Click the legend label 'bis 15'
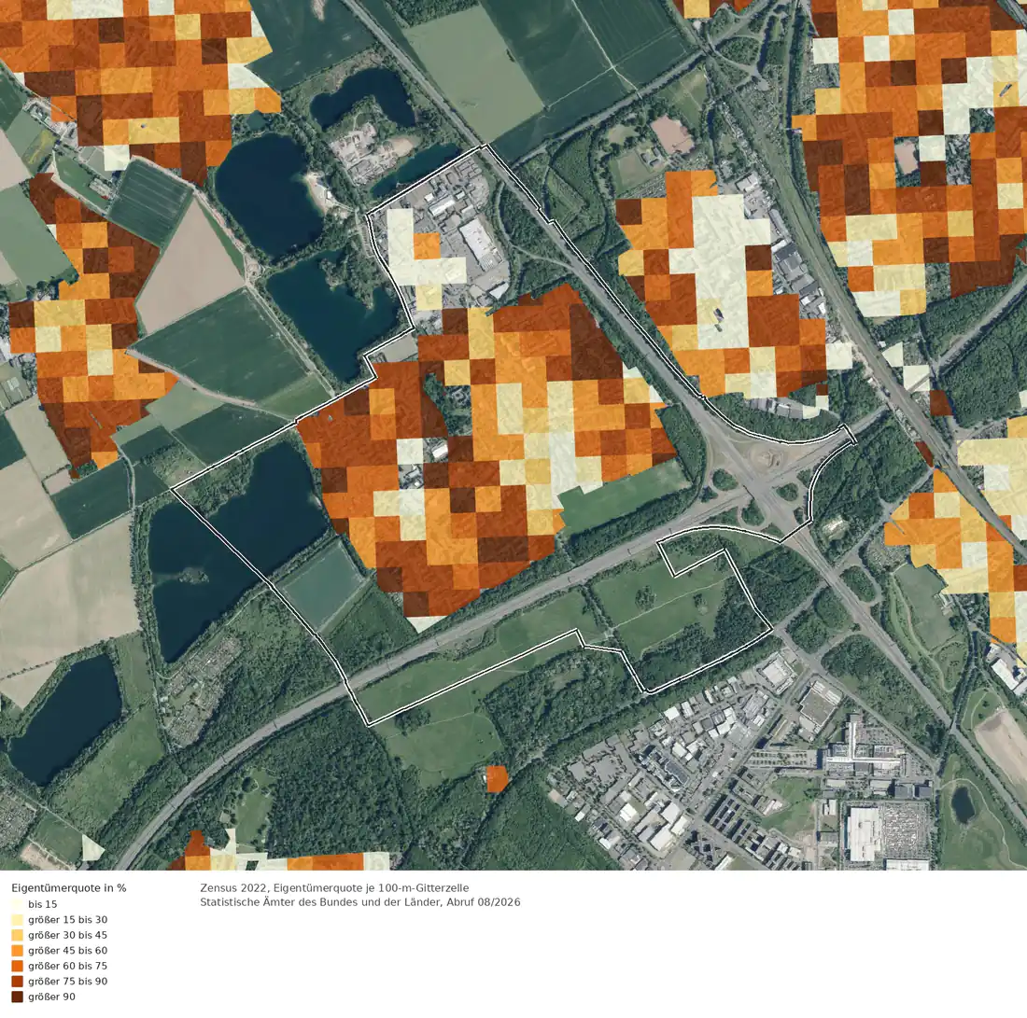1027x1018 pixels. tap(43, 905)
